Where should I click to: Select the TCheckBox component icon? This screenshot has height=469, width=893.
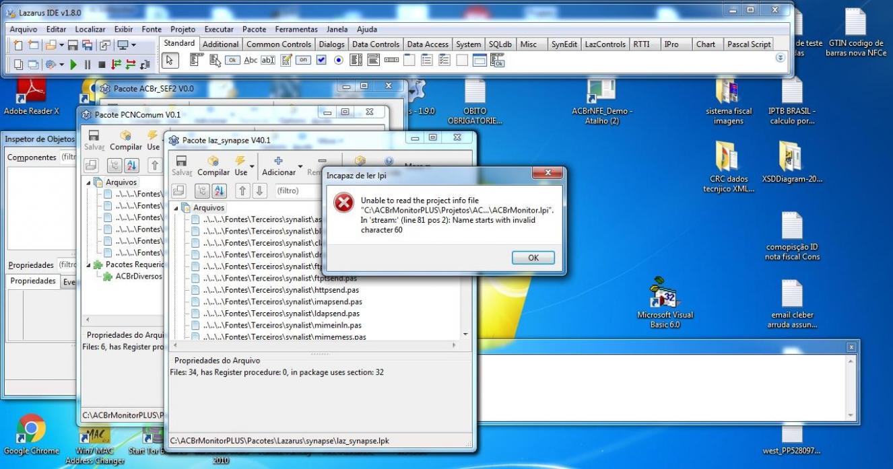321,61
